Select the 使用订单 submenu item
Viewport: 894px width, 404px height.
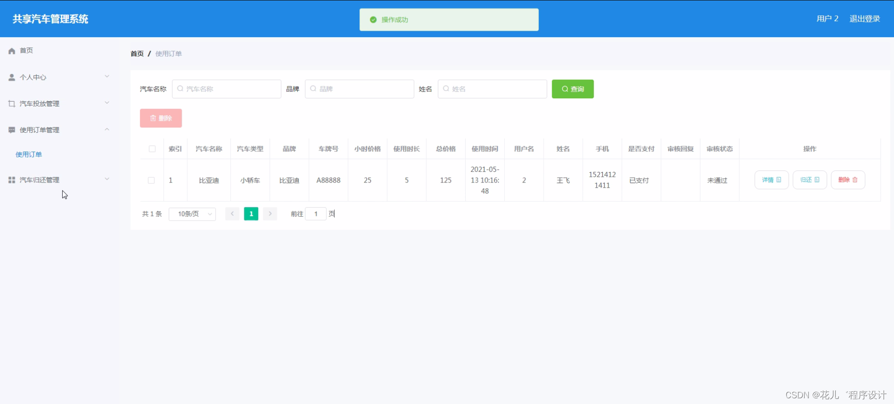[29, 154]
